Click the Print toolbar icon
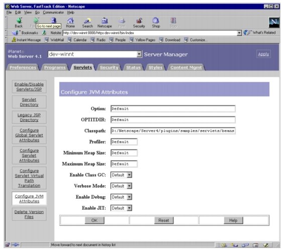Screen dimensions: 284x249 [x=122, y=23]
